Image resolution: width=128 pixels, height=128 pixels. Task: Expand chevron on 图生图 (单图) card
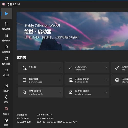tap(106, 92)
